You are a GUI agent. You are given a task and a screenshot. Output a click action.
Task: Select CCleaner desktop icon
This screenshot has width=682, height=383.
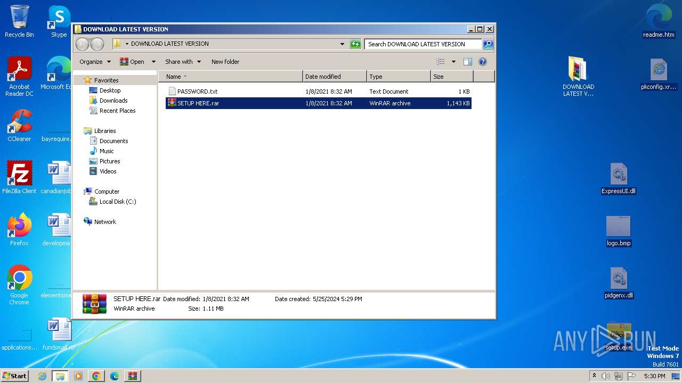click(19, 126)
